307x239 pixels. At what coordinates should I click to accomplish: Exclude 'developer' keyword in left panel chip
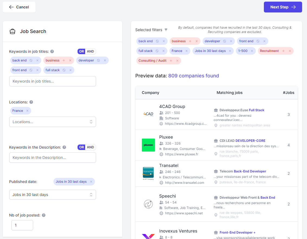click(x=98, y=60)
